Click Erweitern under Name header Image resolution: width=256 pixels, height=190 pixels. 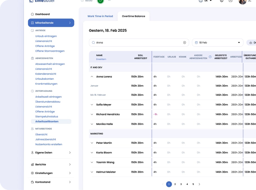(x=101, y=59)
